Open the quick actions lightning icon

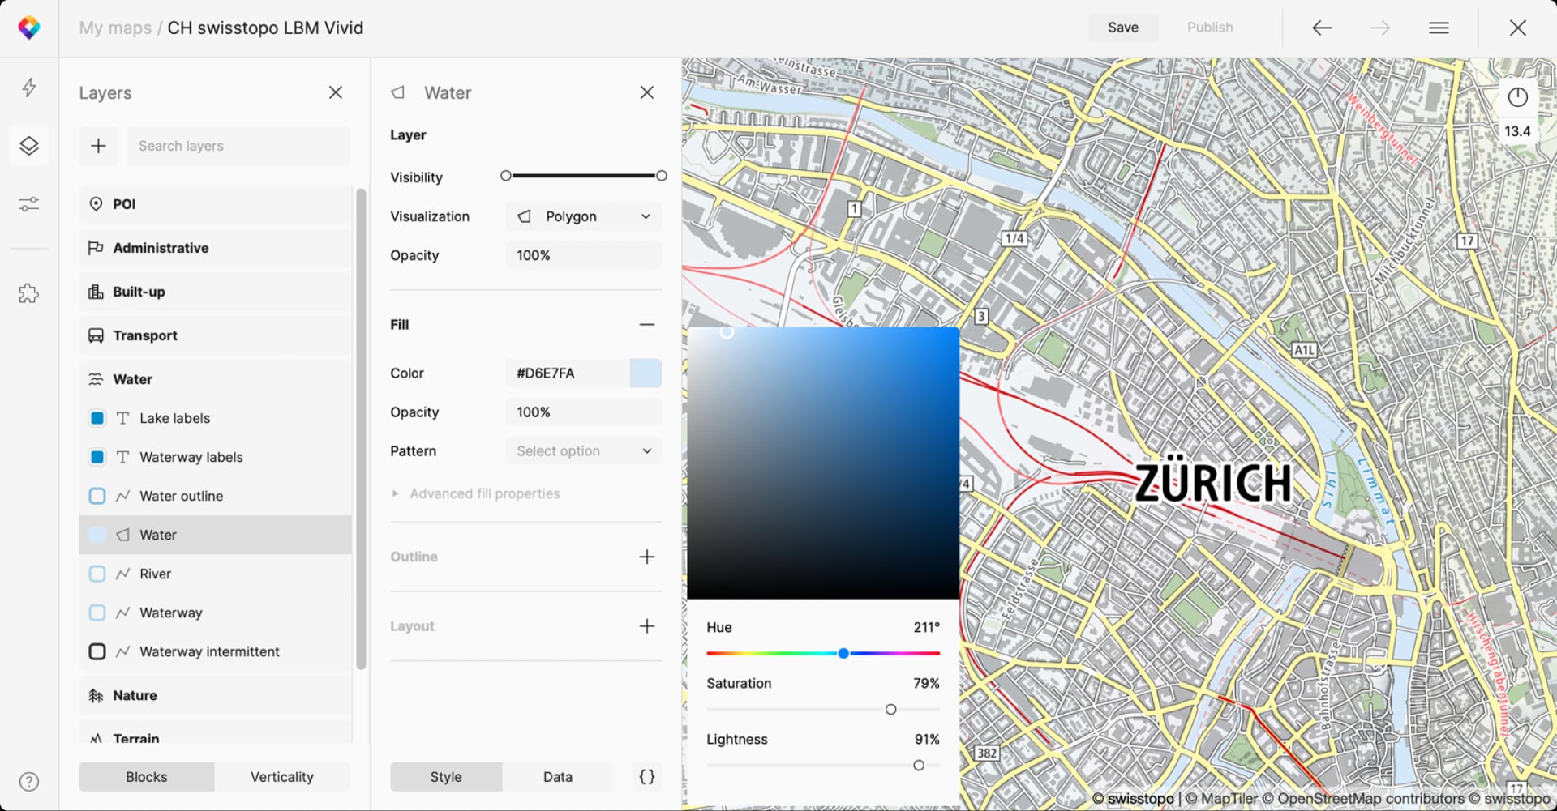pyautogui.click(x=29, y=87)
